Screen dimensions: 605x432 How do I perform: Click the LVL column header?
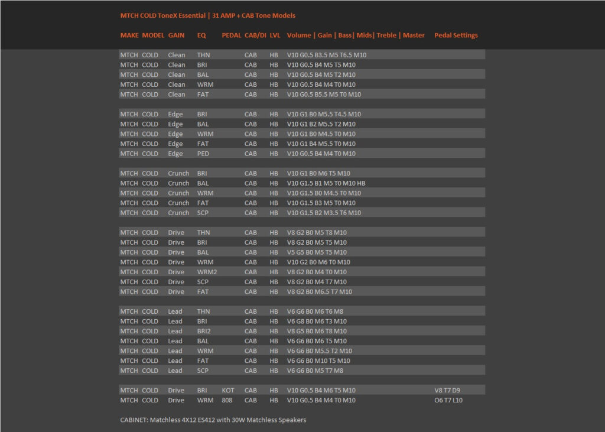[275, 35]
